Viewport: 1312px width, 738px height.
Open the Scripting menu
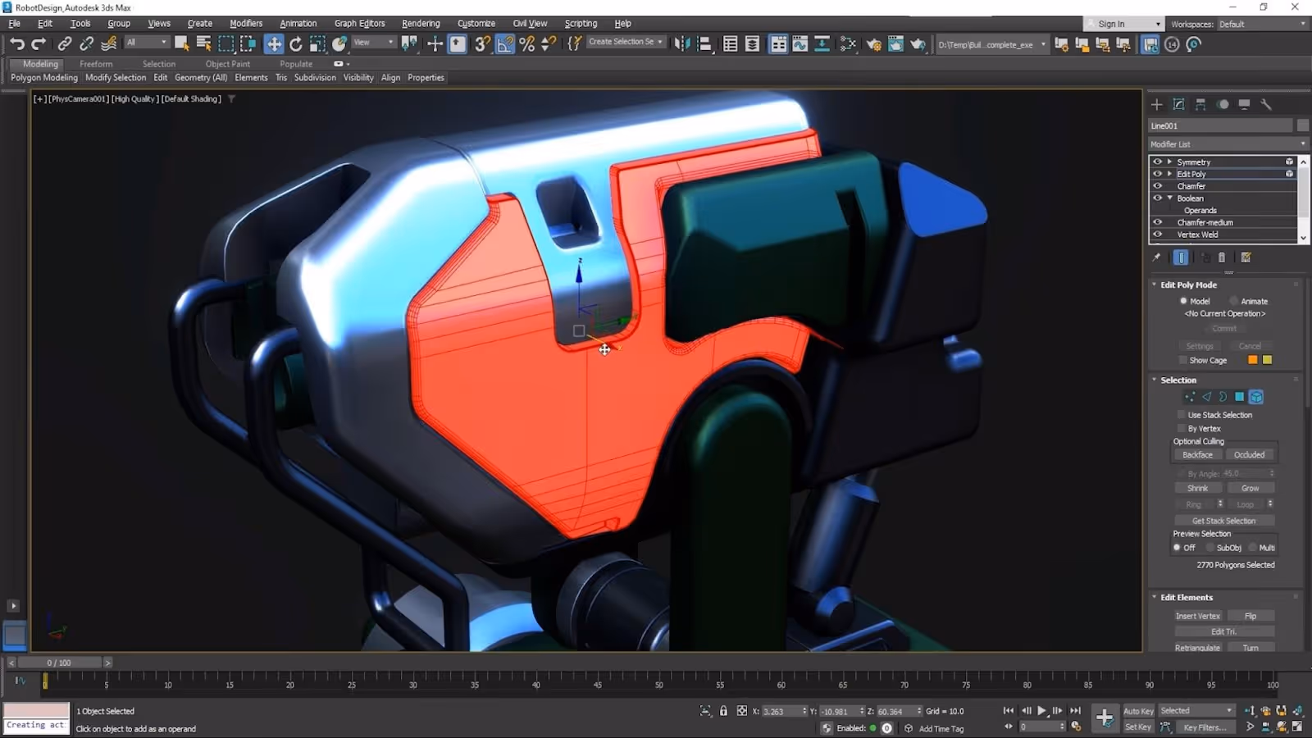[581, 24]
